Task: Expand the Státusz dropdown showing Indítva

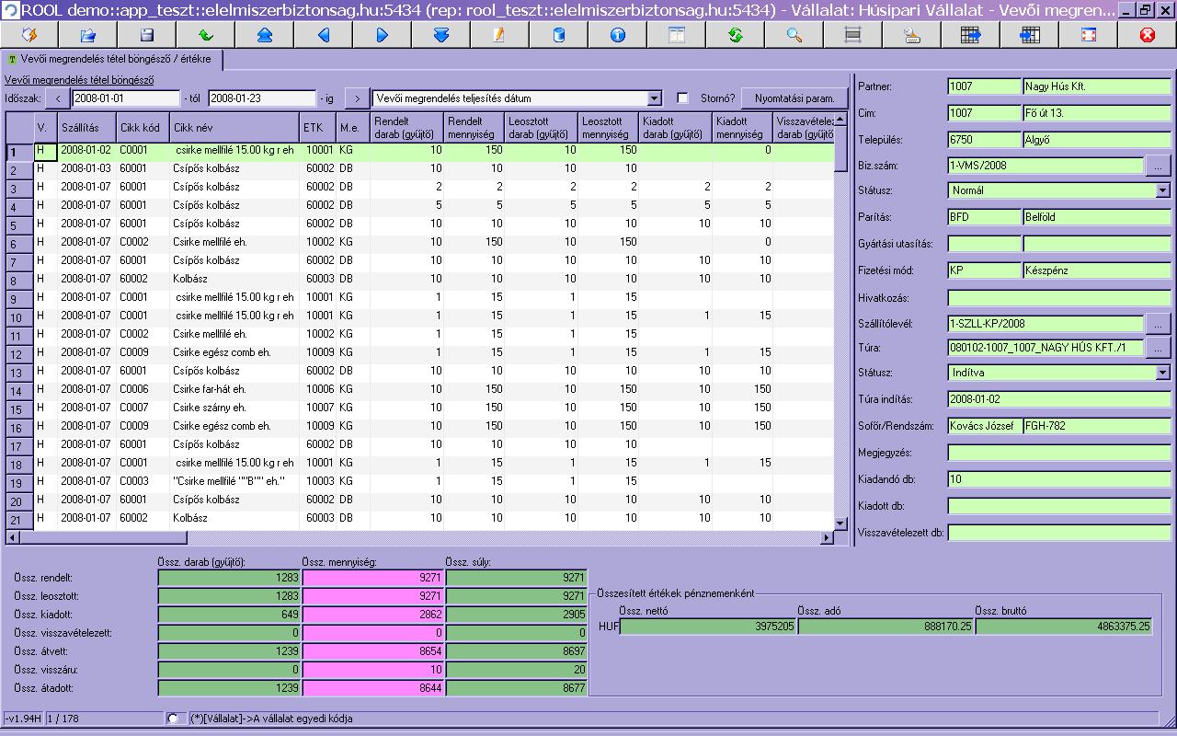Action: pyautogui.click(x=1162, y=373)
